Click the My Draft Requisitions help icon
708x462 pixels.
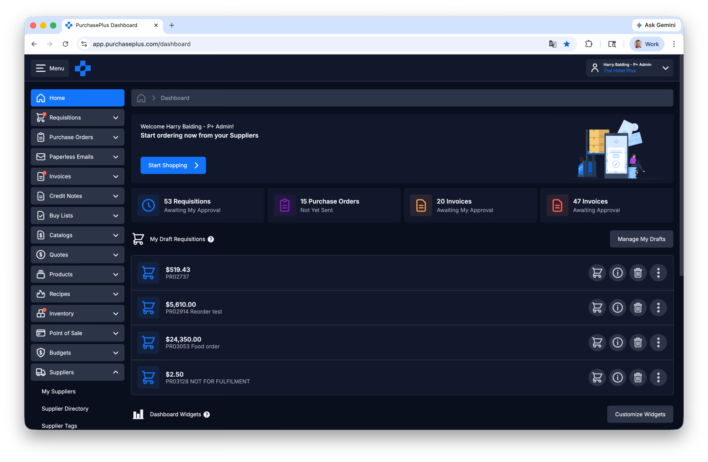click(x=211, y=239)
